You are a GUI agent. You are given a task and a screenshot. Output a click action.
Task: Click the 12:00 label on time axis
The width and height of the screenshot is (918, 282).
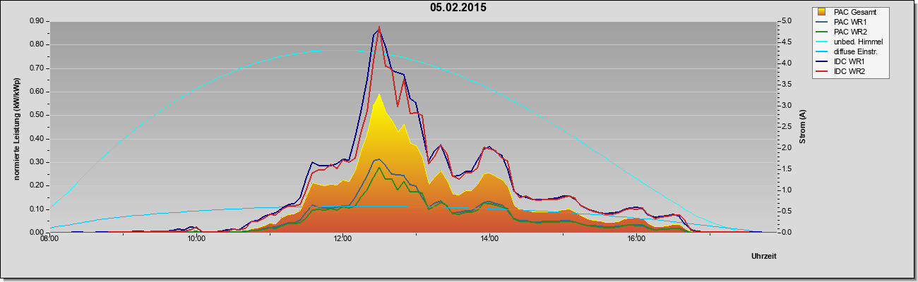tap(342, 240)
